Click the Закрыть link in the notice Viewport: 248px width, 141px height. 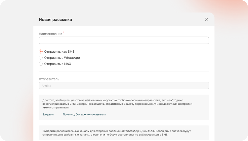tap(48, 115)
